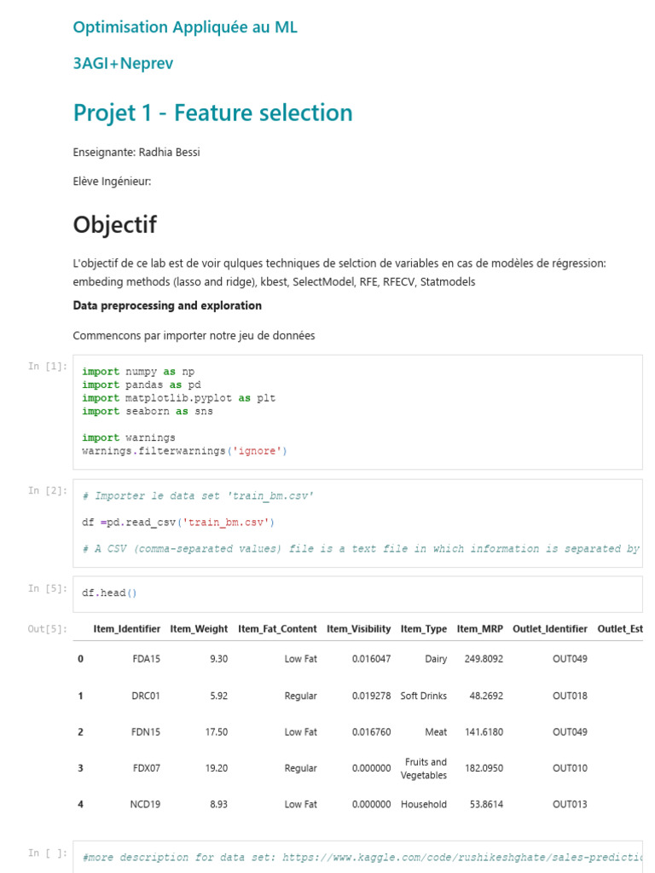Select the In [2] cell prompt
This screenshot has height=873, width=655.
coord(47,490)
